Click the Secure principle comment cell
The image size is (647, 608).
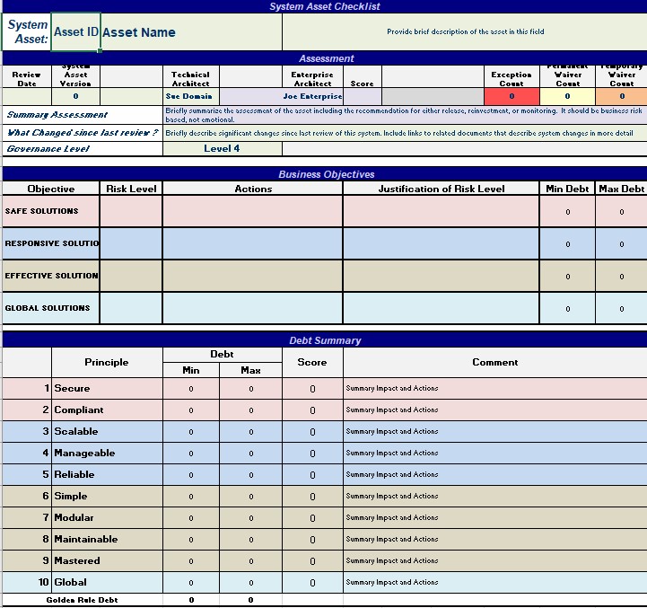click(494, 388)
